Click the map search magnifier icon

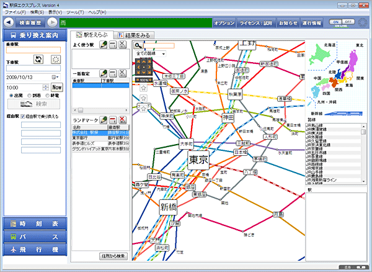[138, 45]
